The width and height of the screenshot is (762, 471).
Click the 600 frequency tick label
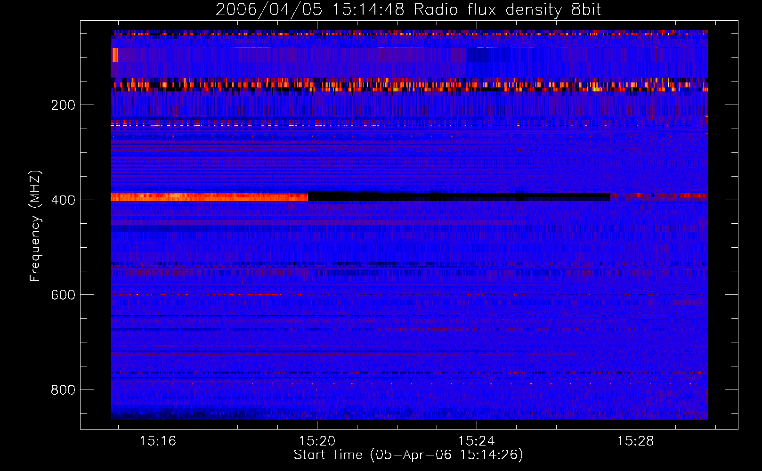click(63, 295)
